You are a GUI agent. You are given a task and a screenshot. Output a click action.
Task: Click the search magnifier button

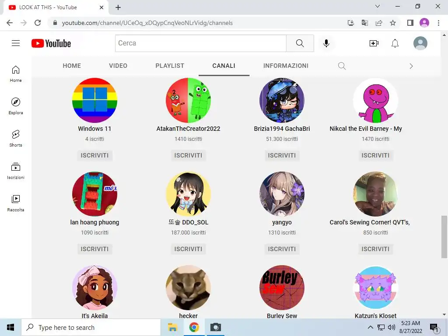click(300, 43)
